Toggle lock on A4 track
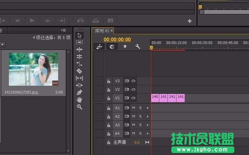Screen dimensions: 249x155 pyautogui.click(x=109, y=134)
